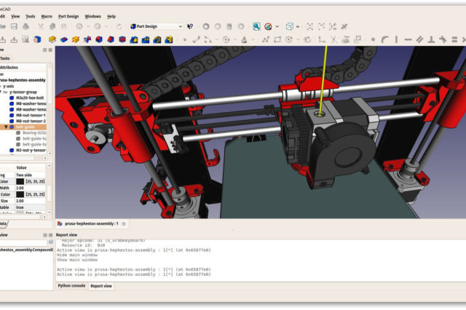Collapse the belt-guide tree item
Screen dimensions: 466x310
[x=5, y=127]
